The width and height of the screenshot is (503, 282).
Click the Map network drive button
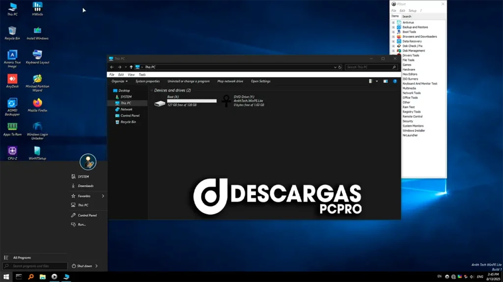(x=230, y=81)
